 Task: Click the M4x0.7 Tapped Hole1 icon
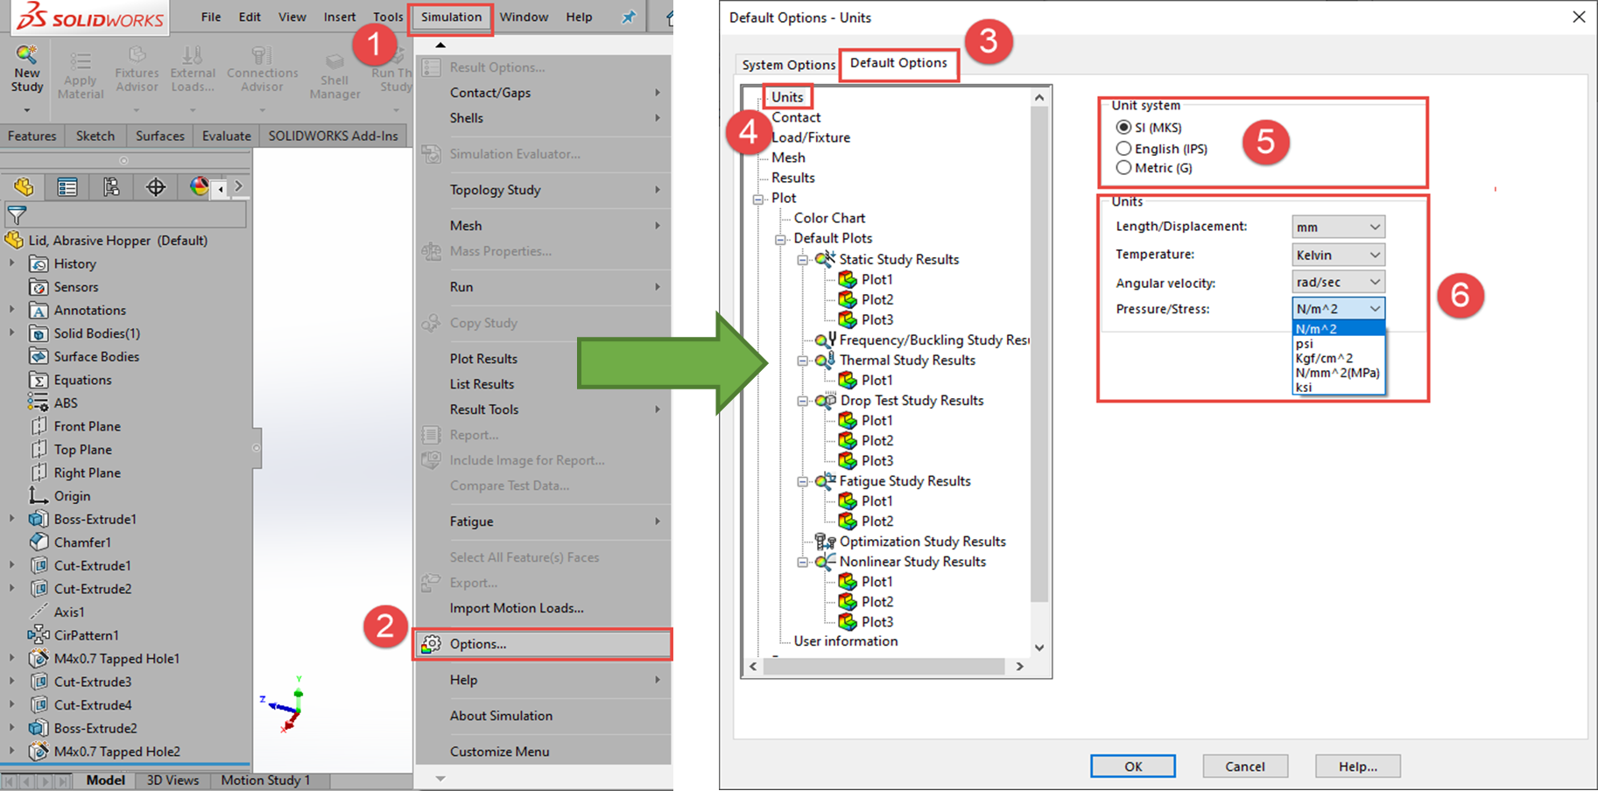pos(39,659)
